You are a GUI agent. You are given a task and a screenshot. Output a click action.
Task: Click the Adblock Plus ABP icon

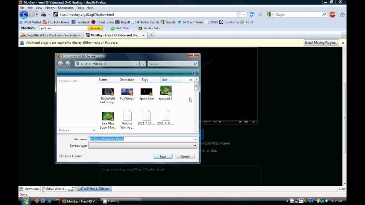pyautogui.click(x=333, y=15)
